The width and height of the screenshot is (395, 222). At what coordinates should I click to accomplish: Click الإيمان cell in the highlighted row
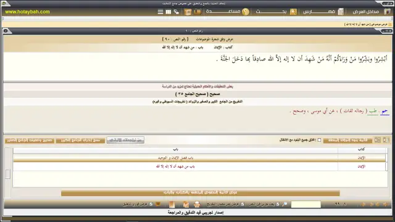point(362,158)
